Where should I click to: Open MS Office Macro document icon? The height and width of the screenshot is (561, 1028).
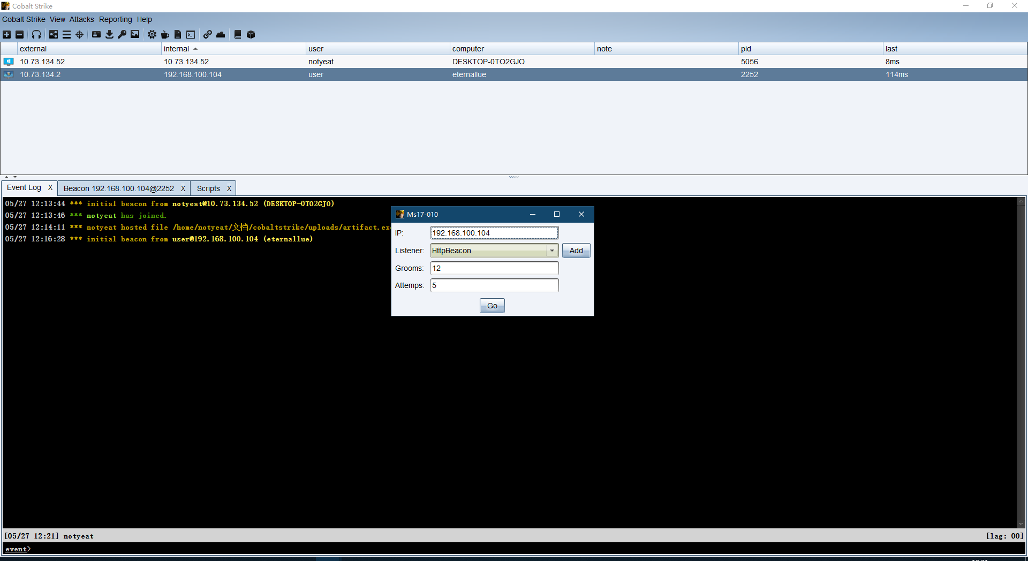coord(178,34)
